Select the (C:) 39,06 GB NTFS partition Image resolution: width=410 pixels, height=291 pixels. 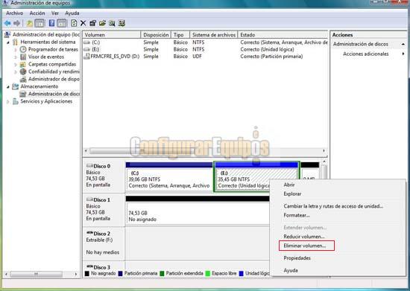coord(169,177)
